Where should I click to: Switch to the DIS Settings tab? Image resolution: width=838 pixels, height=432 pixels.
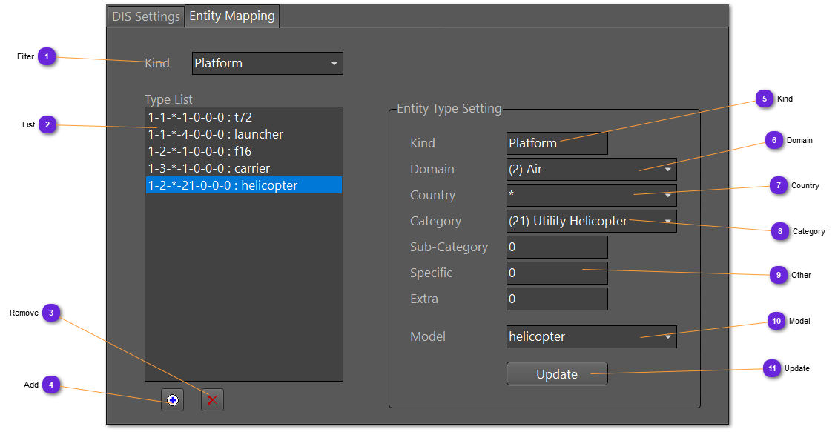[x=146, y=16]
